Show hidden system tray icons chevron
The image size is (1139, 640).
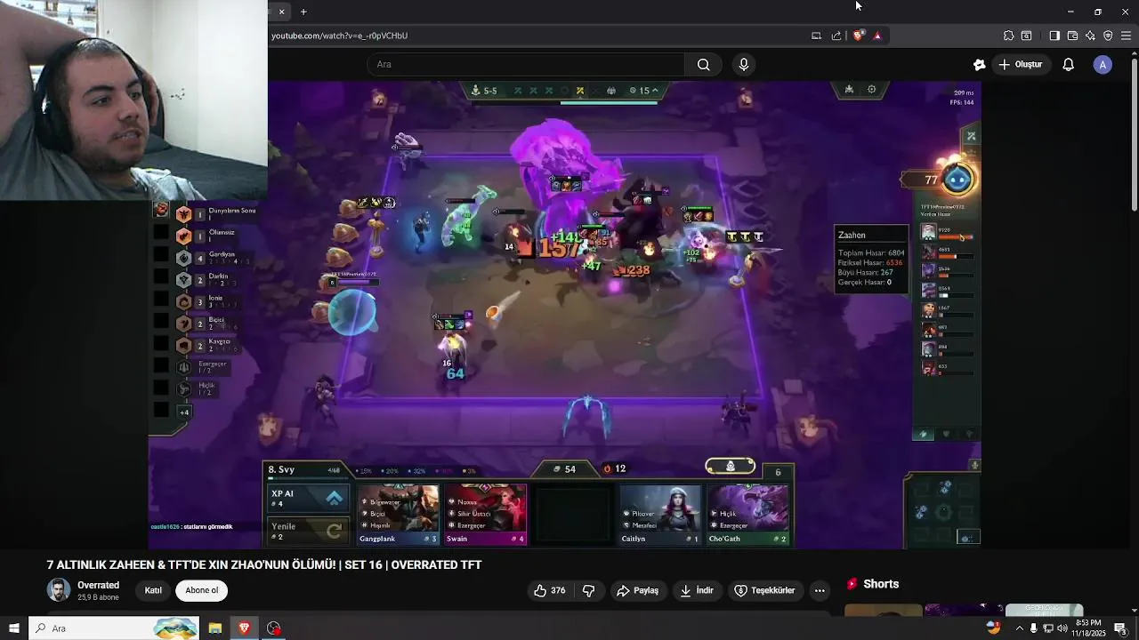pyautogui.click(x=1020, y=628)
